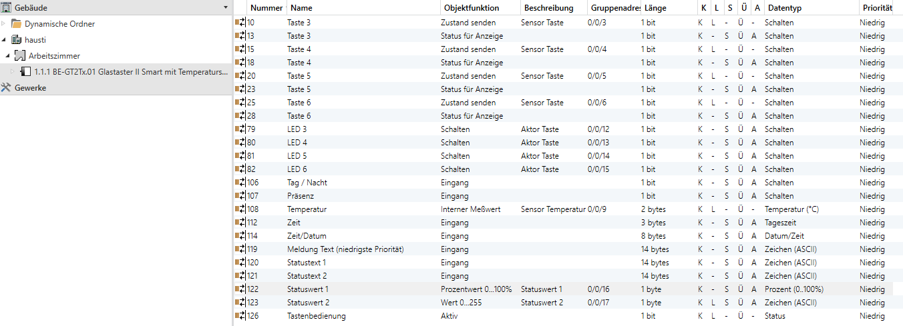Image resolution: width=903 pixels, height=326 pixels.
Task: Expand the 1.1.1 BE-GT2Tx.01 device node
Action: (12, 72)
